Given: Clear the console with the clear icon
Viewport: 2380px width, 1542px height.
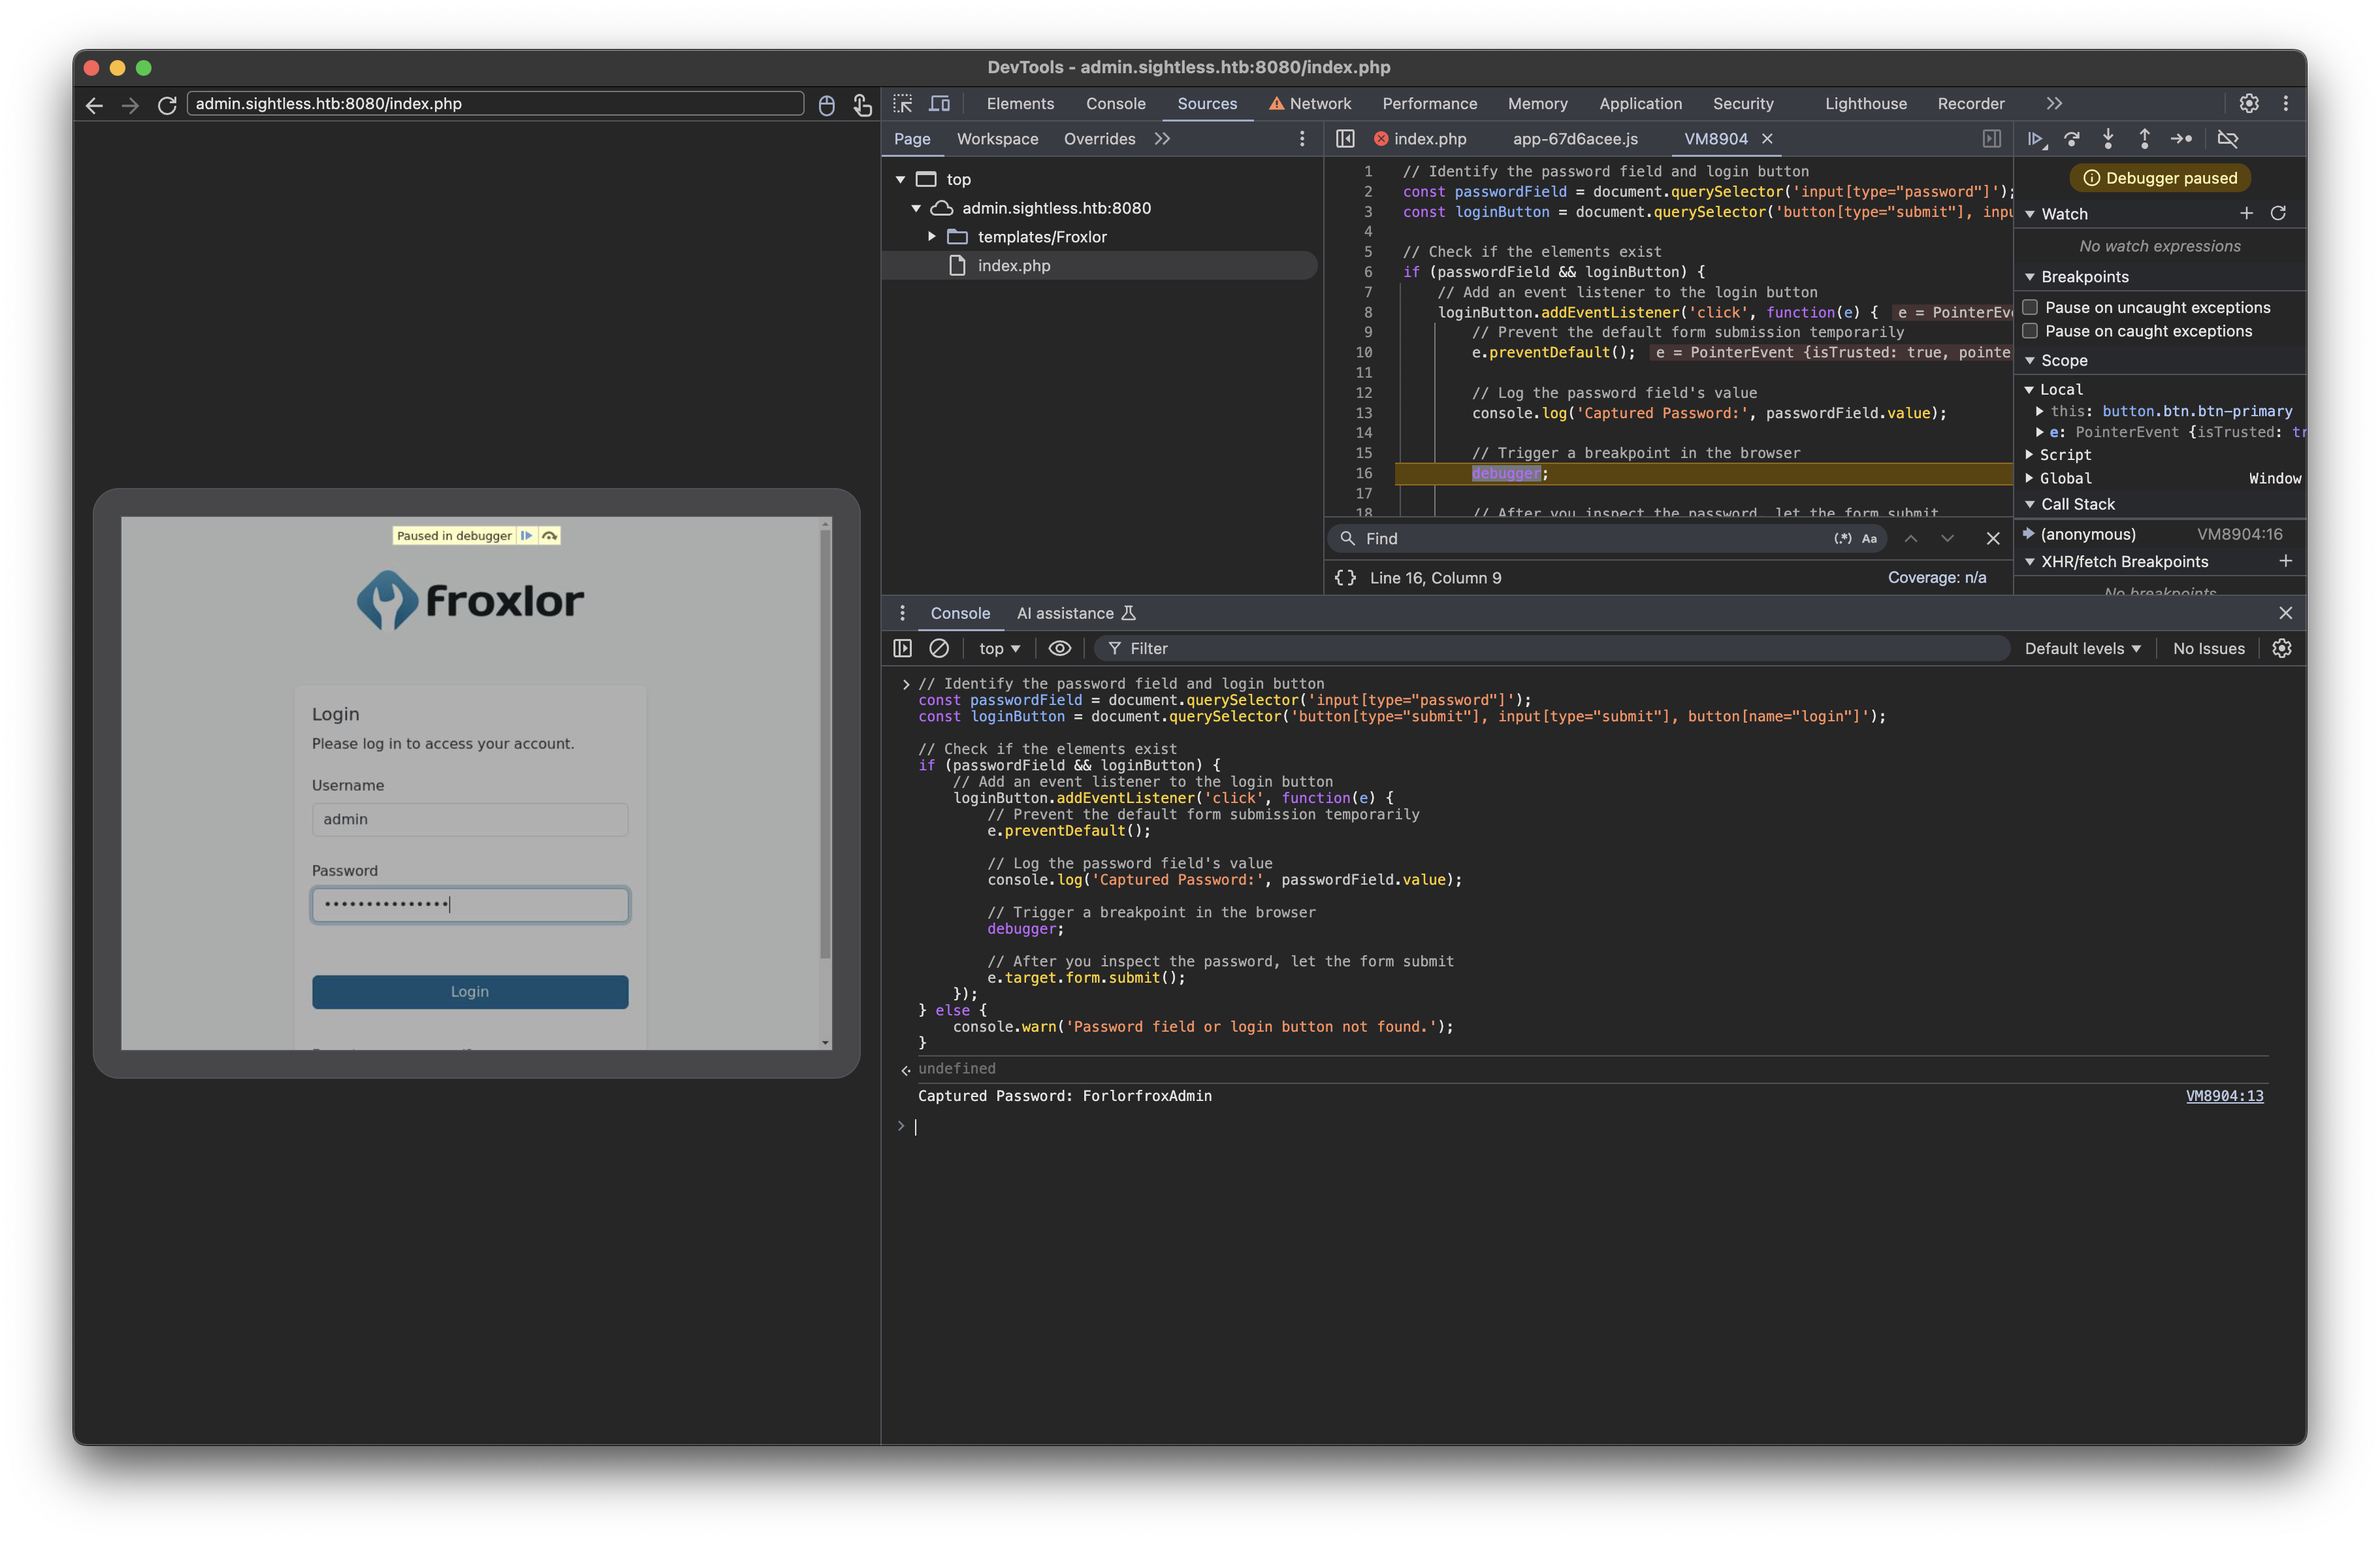Looking at the screenshot, I should click(939, 648).
